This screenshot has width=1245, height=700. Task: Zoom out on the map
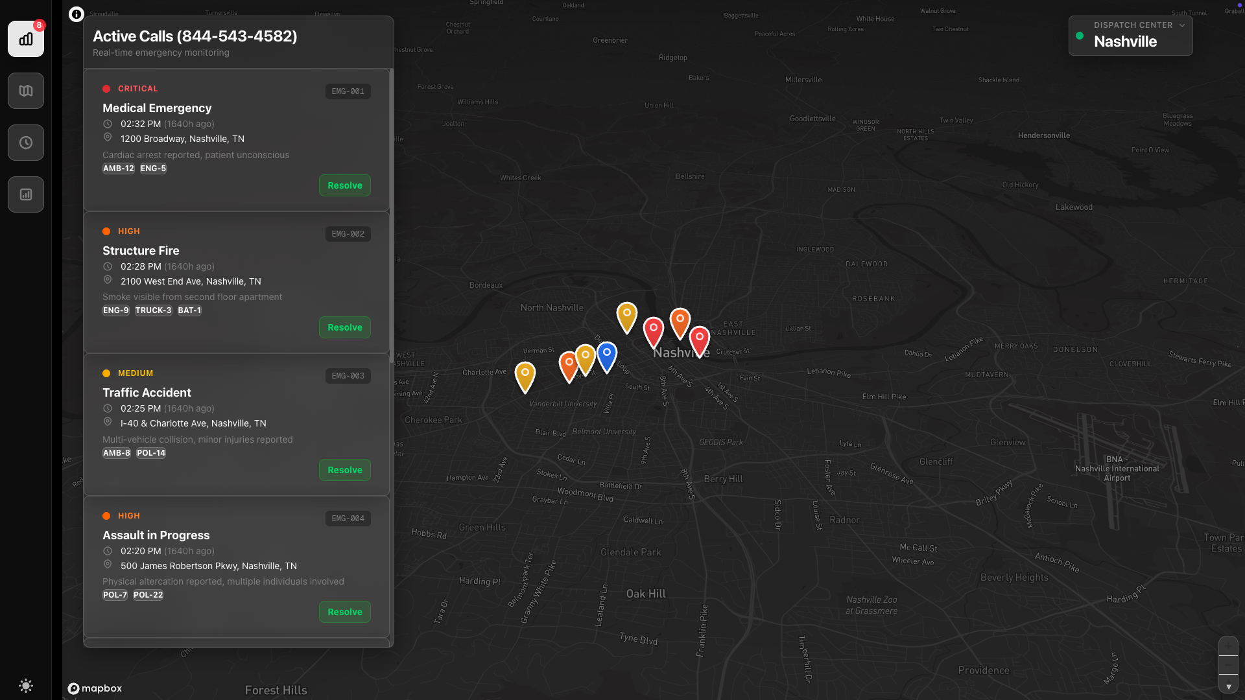[1228, 665]
